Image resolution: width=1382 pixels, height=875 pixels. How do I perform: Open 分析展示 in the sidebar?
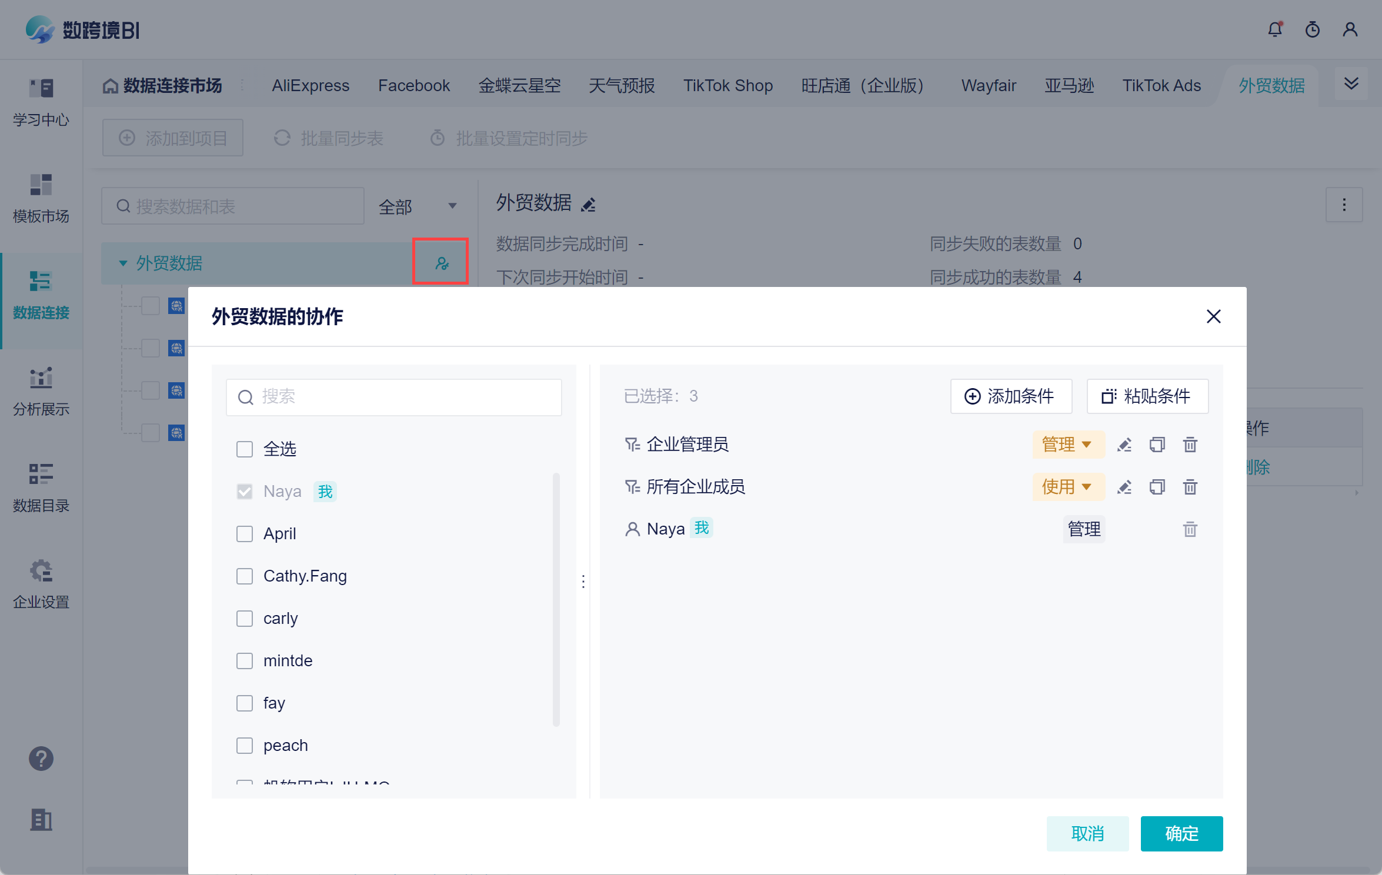click(x=41, y=391)
